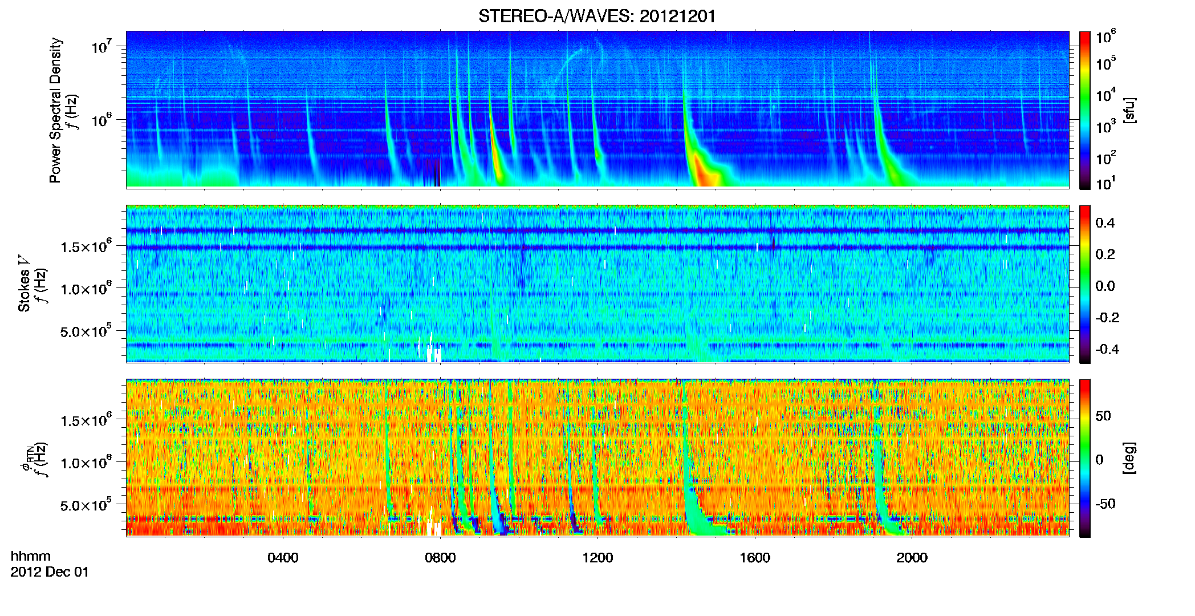Click the 2000 time axis tick label
Viewport: 1195px width, 616px height.
coord(912,558)
